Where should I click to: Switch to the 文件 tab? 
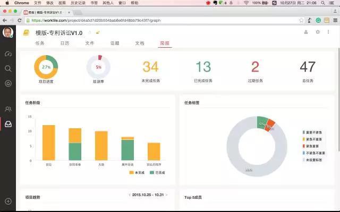point(90,43)
